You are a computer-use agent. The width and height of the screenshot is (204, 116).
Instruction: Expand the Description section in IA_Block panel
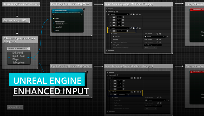[x=108, y=111]
